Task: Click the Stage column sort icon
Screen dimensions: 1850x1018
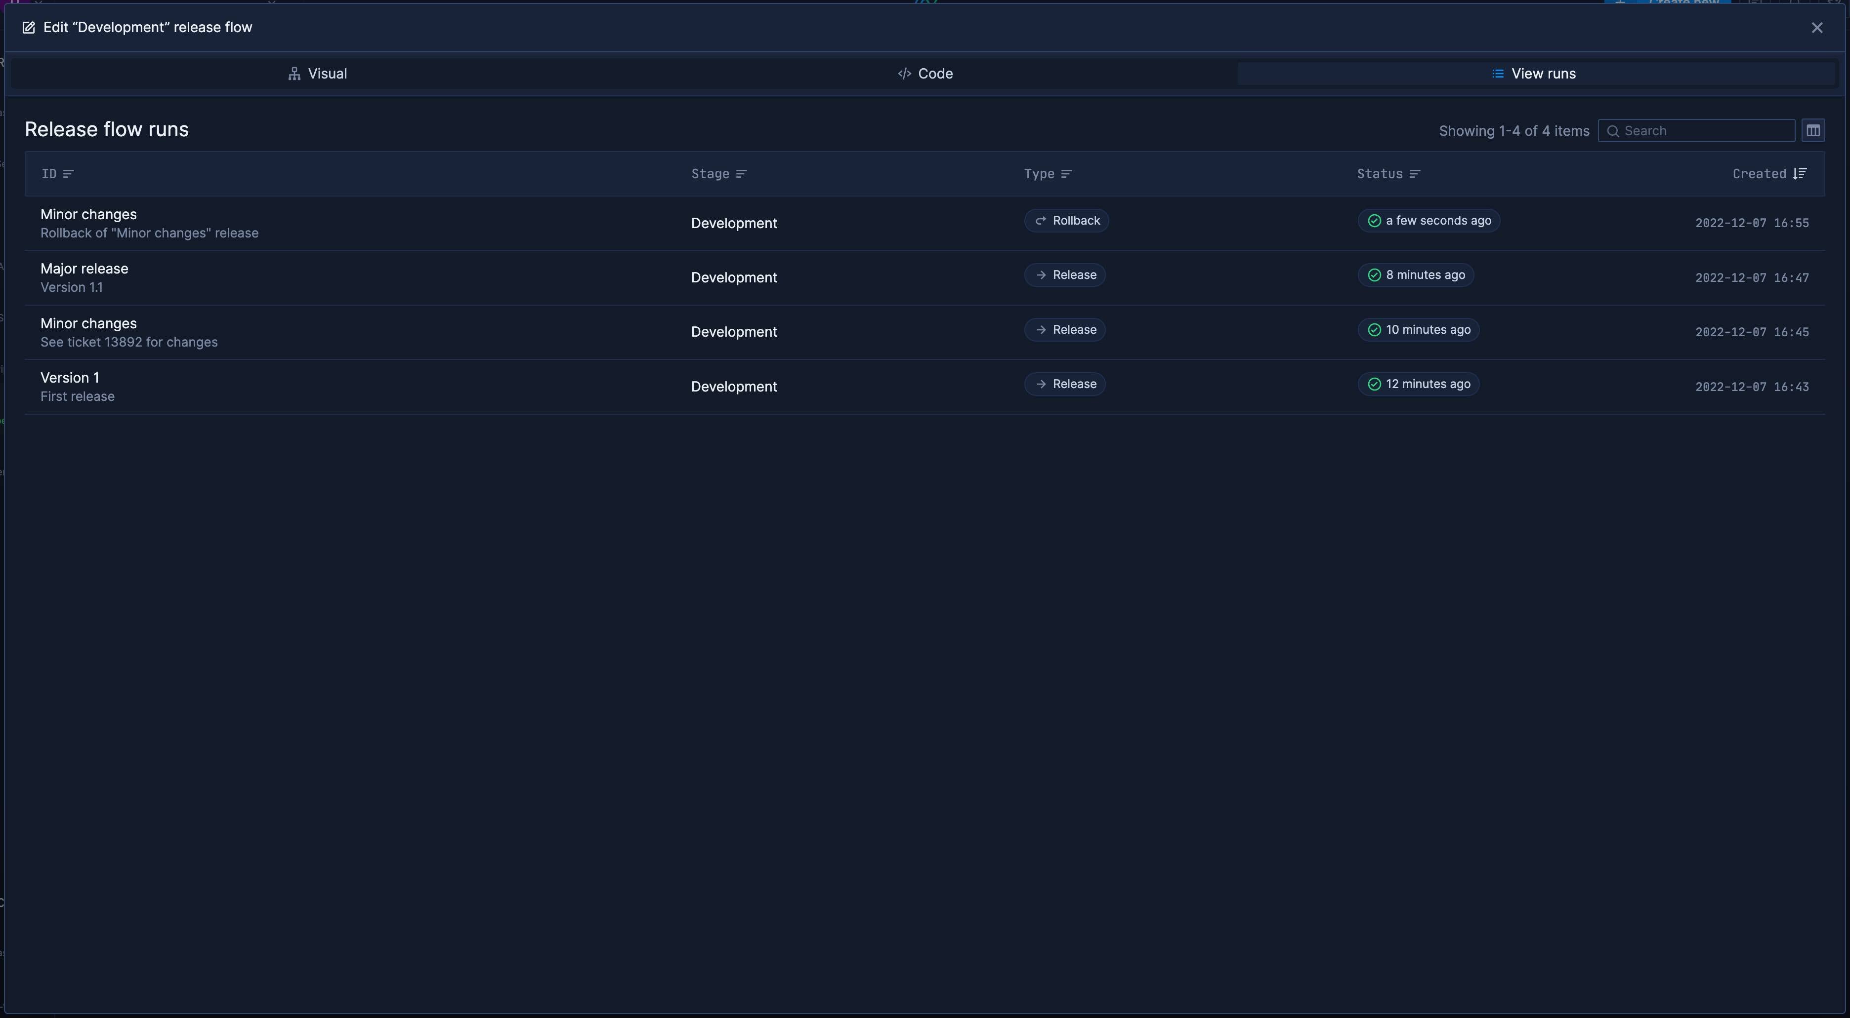Action: pyautogui.click(x=741, y=174)
